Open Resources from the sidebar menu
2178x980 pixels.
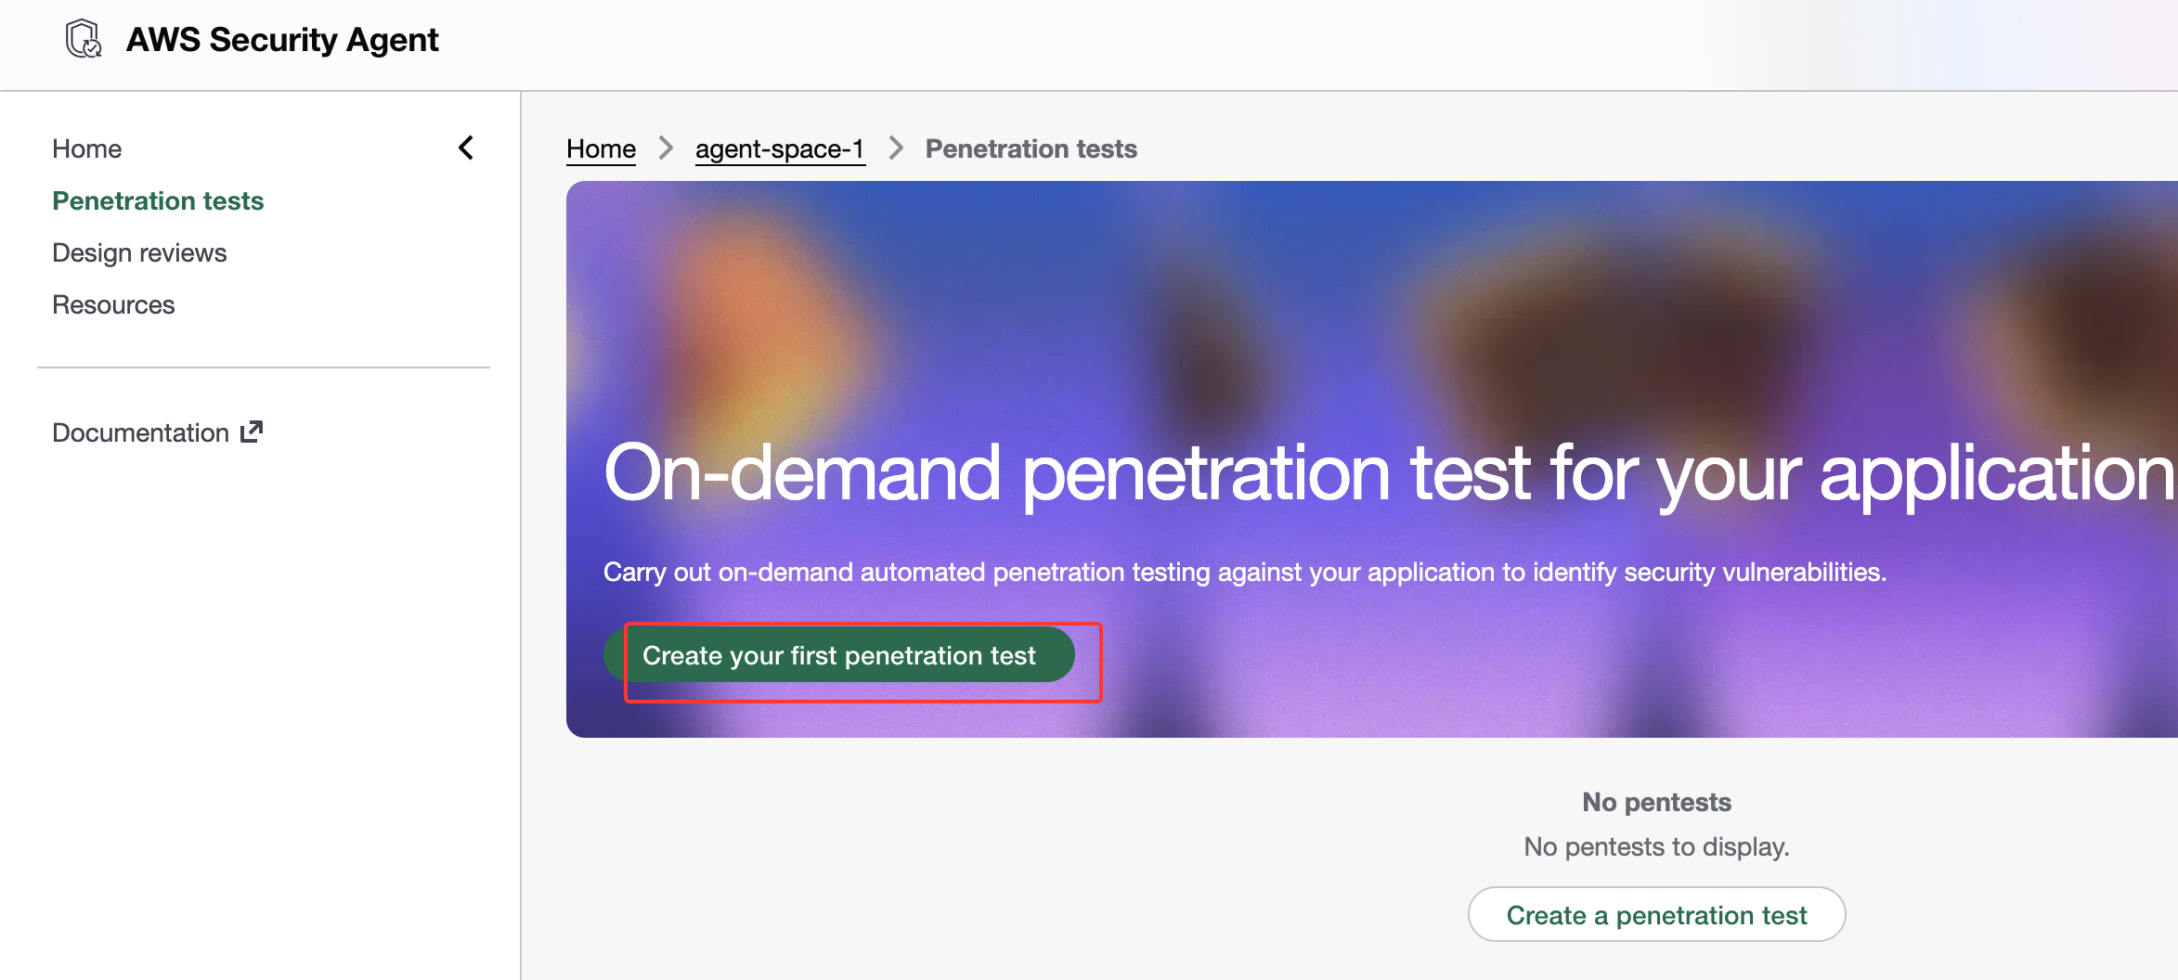click(x=113, y=304)
